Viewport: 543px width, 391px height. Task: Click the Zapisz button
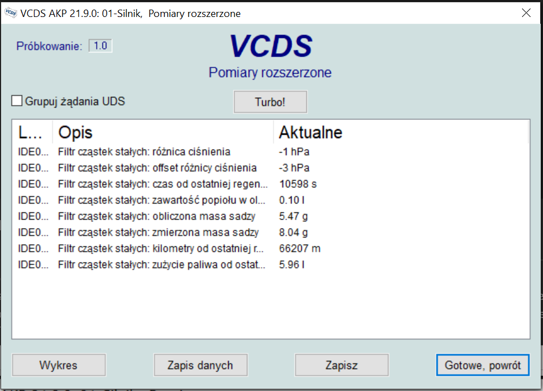(341, 365)
